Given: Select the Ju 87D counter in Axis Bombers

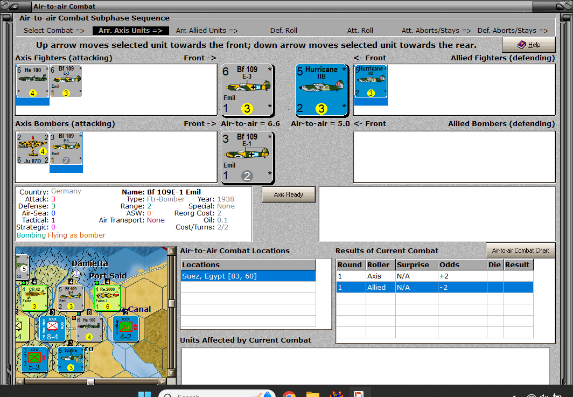Looking at the screenshot, I should click(32, 149).
